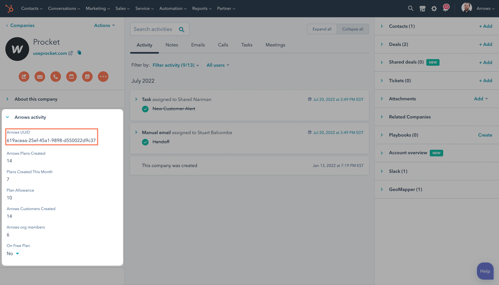Open the Contacts menu
The width and height of the screenshot is (499, 285).
pos(32,8)
